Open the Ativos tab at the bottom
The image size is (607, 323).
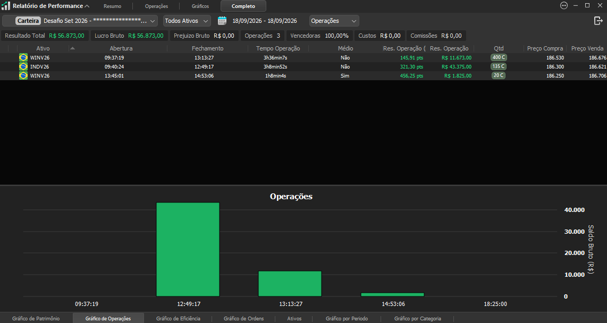tap(294, 318)
